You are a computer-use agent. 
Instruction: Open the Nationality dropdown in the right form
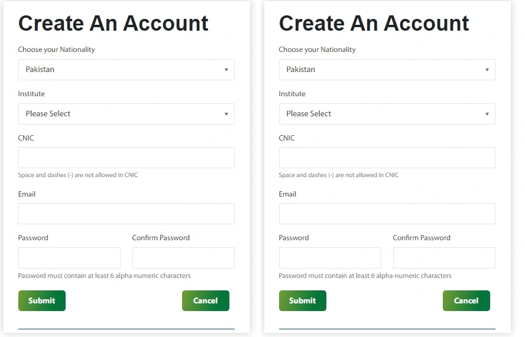pyautogui.click(x=387, y=70)
